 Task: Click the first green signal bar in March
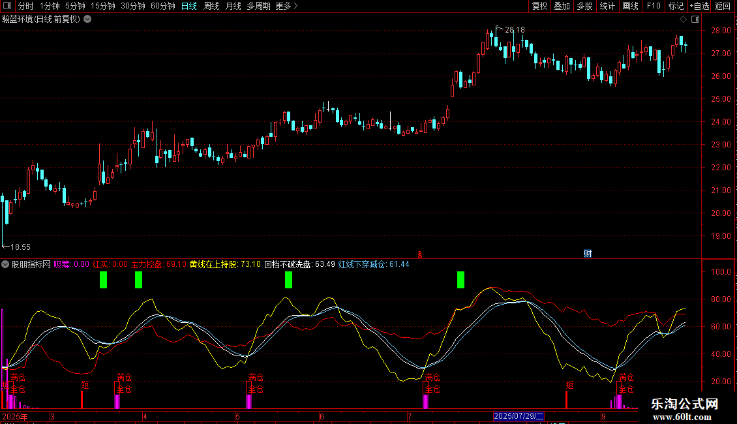[x=104, y=280]
